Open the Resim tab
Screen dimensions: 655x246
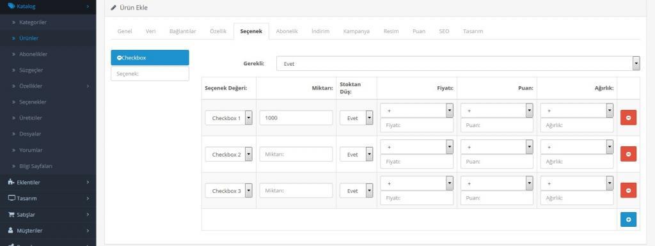(x=391, y=31)
